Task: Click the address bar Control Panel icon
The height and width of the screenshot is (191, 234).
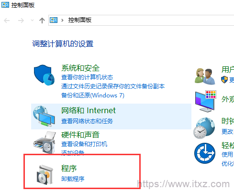Action: coord(54,20)
